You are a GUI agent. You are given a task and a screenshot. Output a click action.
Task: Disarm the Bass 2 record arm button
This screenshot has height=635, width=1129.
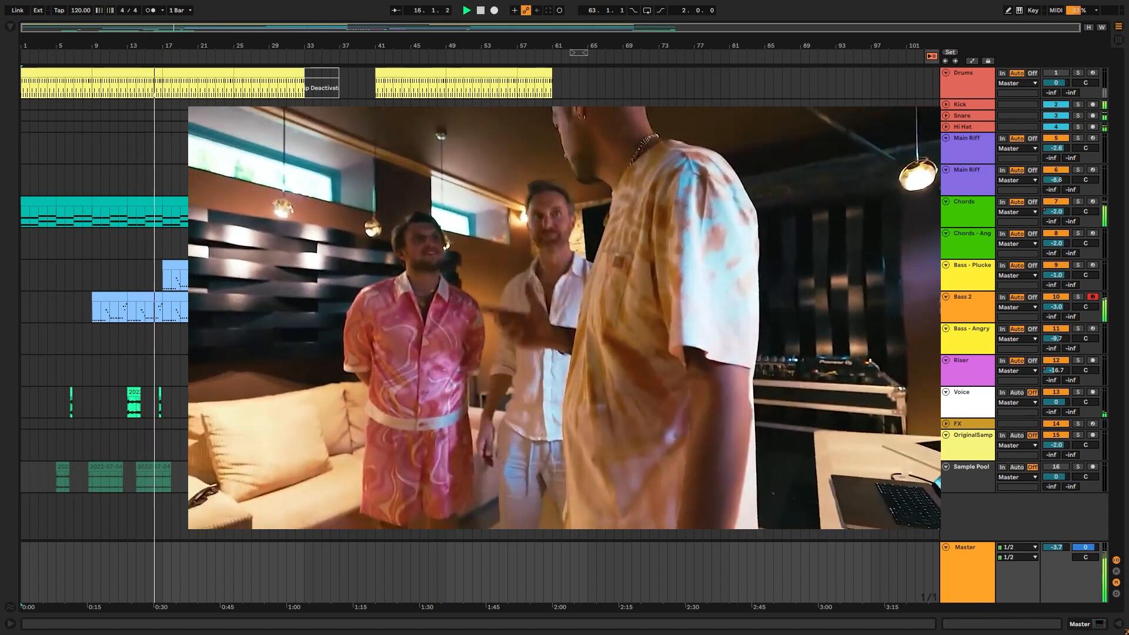(1093, 297)
